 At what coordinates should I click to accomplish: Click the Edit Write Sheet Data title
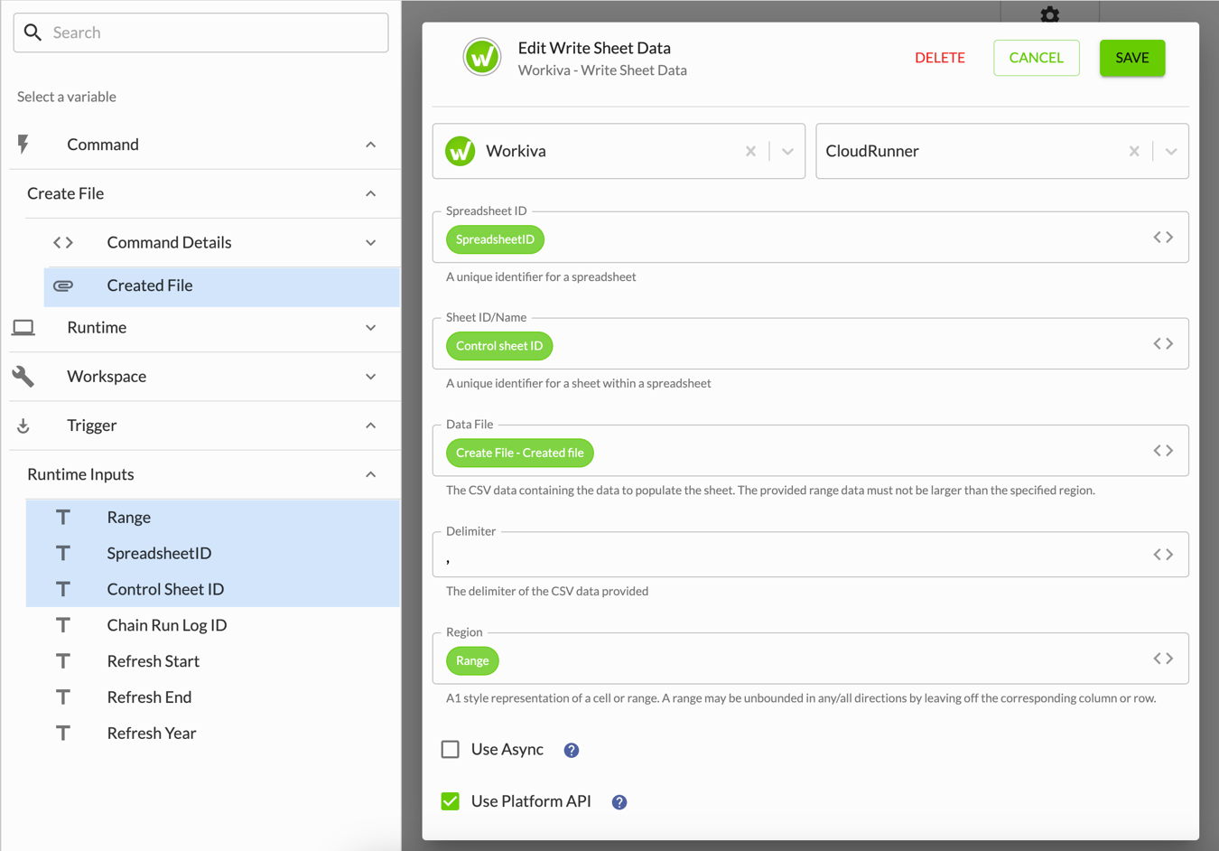[x=594, y=48]
